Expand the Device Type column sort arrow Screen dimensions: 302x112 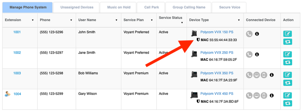pos(239,20)
